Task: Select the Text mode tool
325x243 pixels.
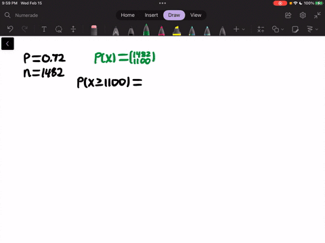Action: (x=44, y=29)
